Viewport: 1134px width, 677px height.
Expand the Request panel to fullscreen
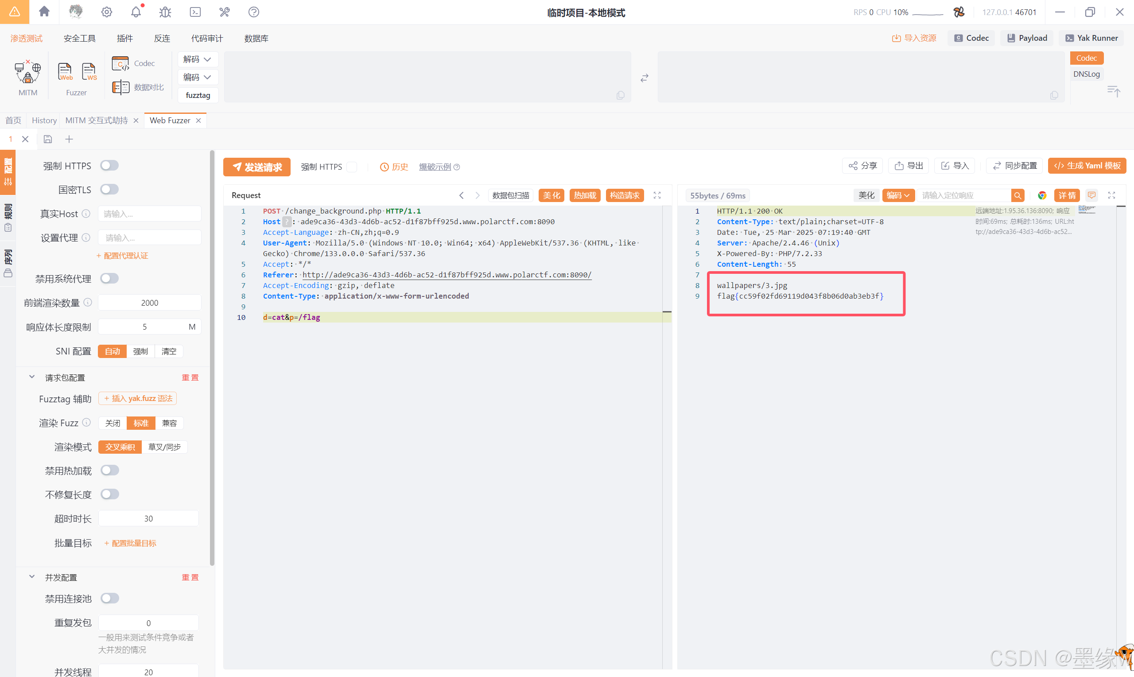coord(657,195)
